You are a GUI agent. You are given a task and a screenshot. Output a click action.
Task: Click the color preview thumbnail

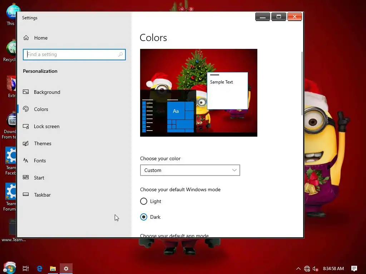(x=199, y=93)
